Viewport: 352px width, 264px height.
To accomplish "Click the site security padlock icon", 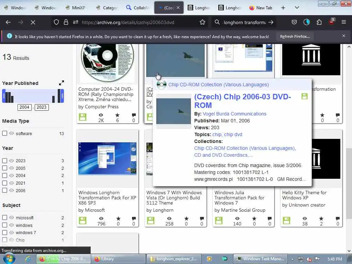I will point(66,22).
